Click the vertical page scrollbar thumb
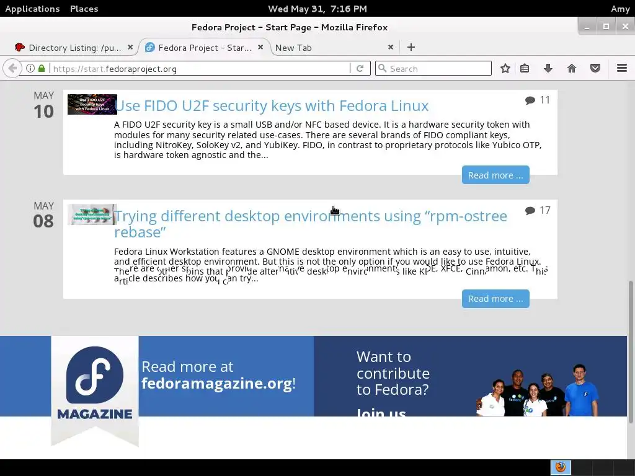635x476 pixels. pos(631,352)
